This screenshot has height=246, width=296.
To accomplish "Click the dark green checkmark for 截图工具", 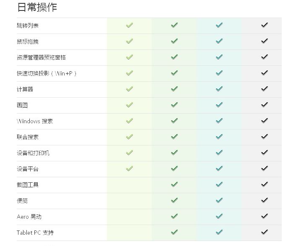I will tap(174, 184).
